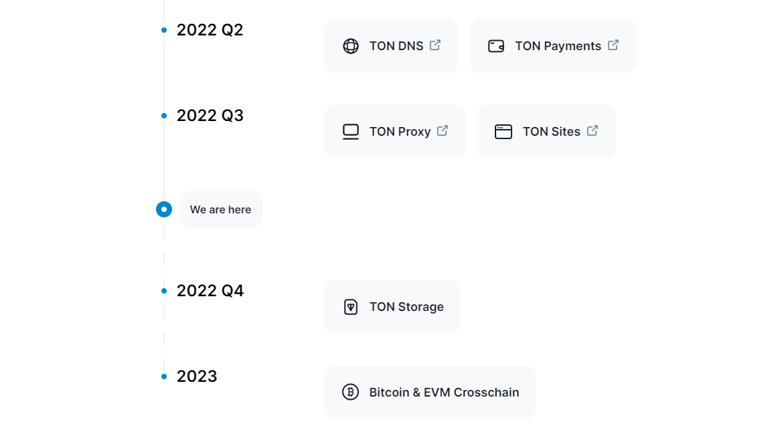Open the TON DNS link text
774x434 pixels.
(x=396, y=46)
